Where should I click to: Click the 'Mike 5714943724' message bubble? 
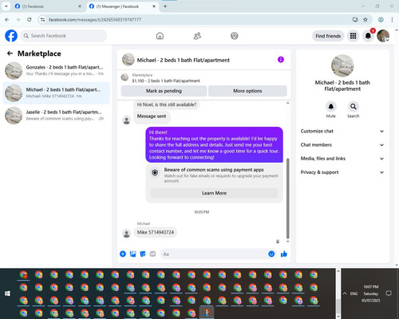[x=156, y=232]
